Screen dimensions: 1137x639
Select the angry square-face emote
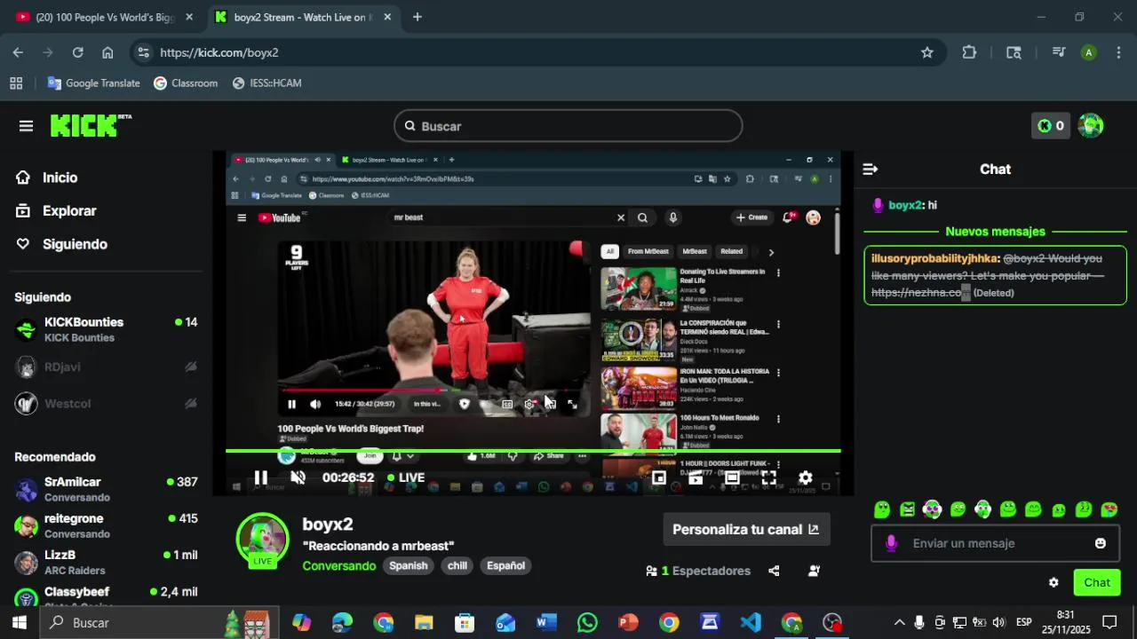tap(907, 509)
